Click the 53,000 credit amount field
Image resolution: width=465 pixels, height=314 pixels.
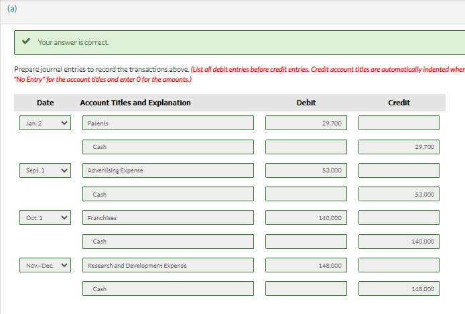(x=399, y=194)
